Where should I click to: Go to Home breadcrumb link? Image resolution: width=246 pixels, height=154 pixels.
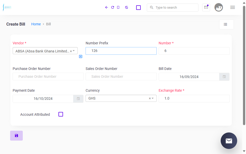coord(36,24)
